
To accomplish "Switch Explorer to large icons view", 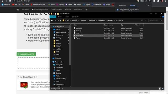I will click(x=162, y=89).
